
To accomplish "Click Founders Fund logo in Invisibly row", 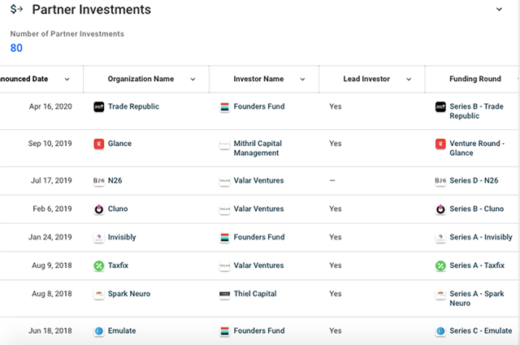I will (224, 237).
